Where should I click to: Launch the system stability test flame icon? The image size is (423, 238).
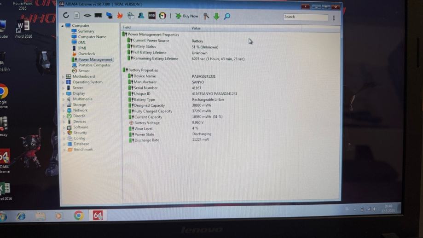point(120,16)
